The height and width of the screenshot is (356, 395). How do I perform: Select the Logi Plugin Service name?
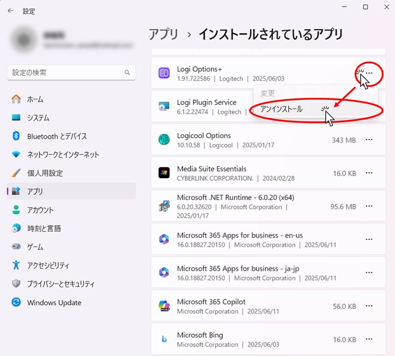point(206,103)
